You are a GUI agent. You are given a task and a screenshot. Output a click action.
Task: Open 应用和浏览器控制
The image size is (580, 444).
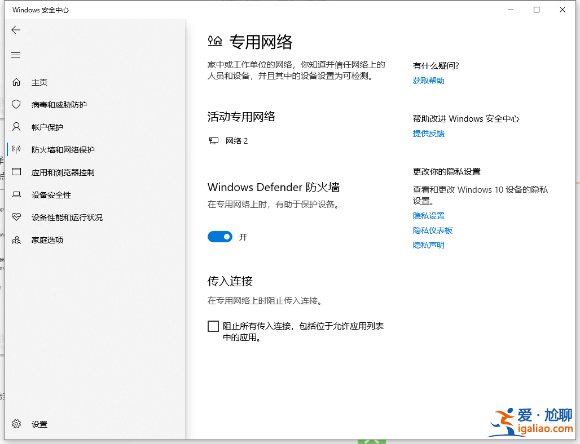click(x=64, y=172)
